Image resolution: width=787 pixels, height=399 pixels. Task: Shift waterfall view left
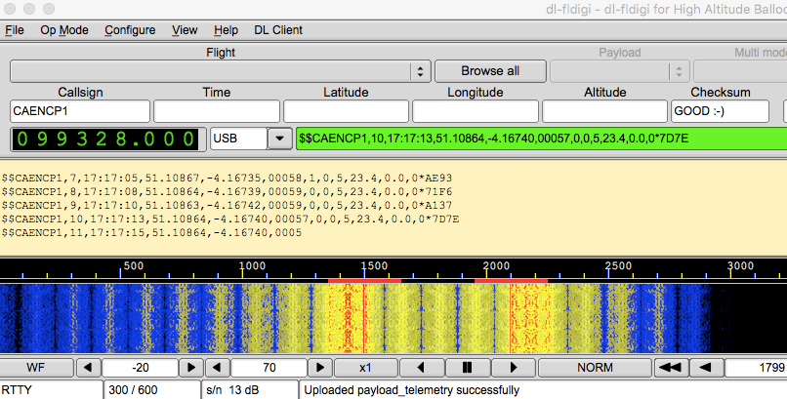click(420, 368)
